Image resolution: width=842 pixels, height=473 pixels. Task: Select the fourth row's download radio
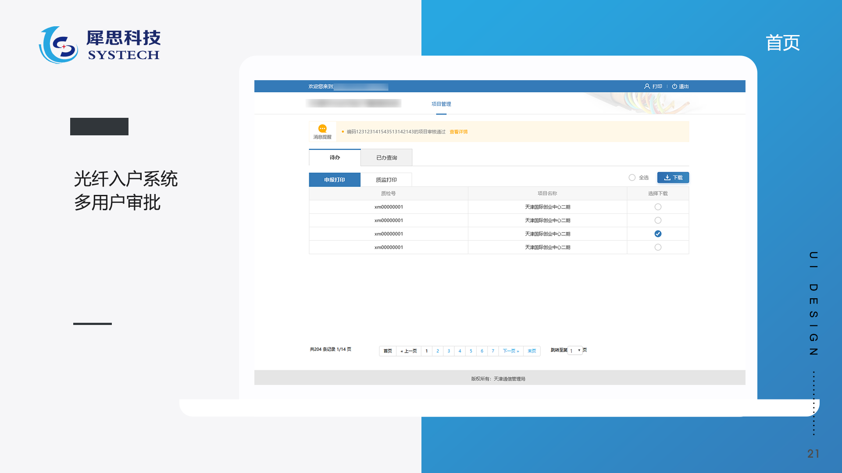coord(658,247)
